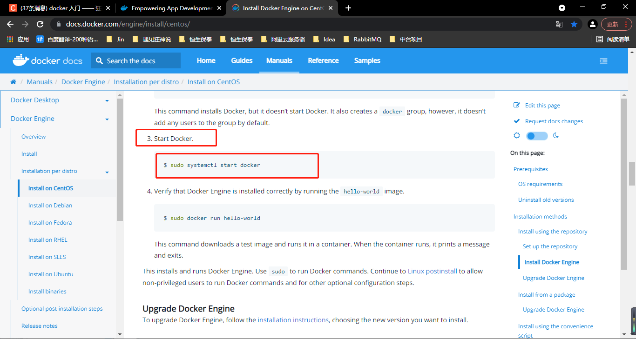Open Install on Ubuntu in sidebar
The image size is (636, 339).
(51, 274)
